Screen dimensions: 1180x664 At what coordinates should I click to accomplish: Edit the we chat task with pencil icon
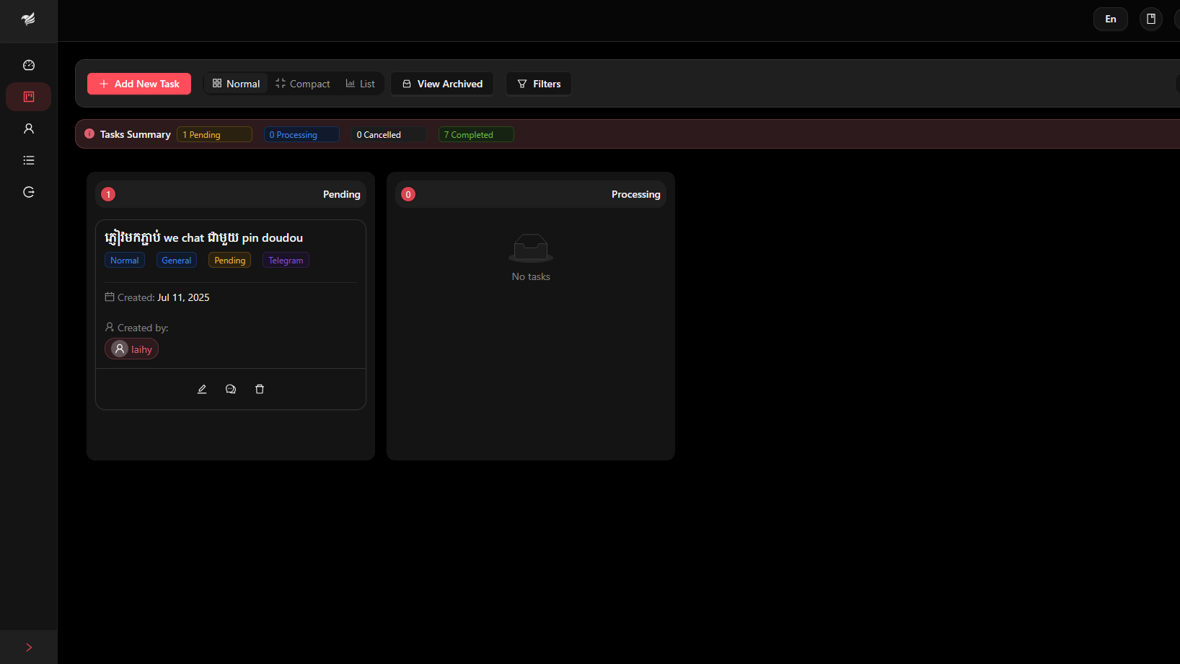click(x=202, y=388)
